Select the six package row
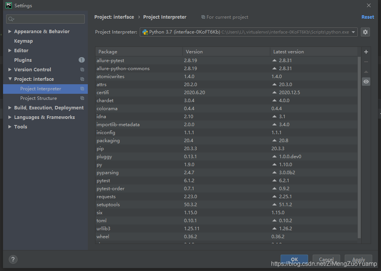 [226, 213]
